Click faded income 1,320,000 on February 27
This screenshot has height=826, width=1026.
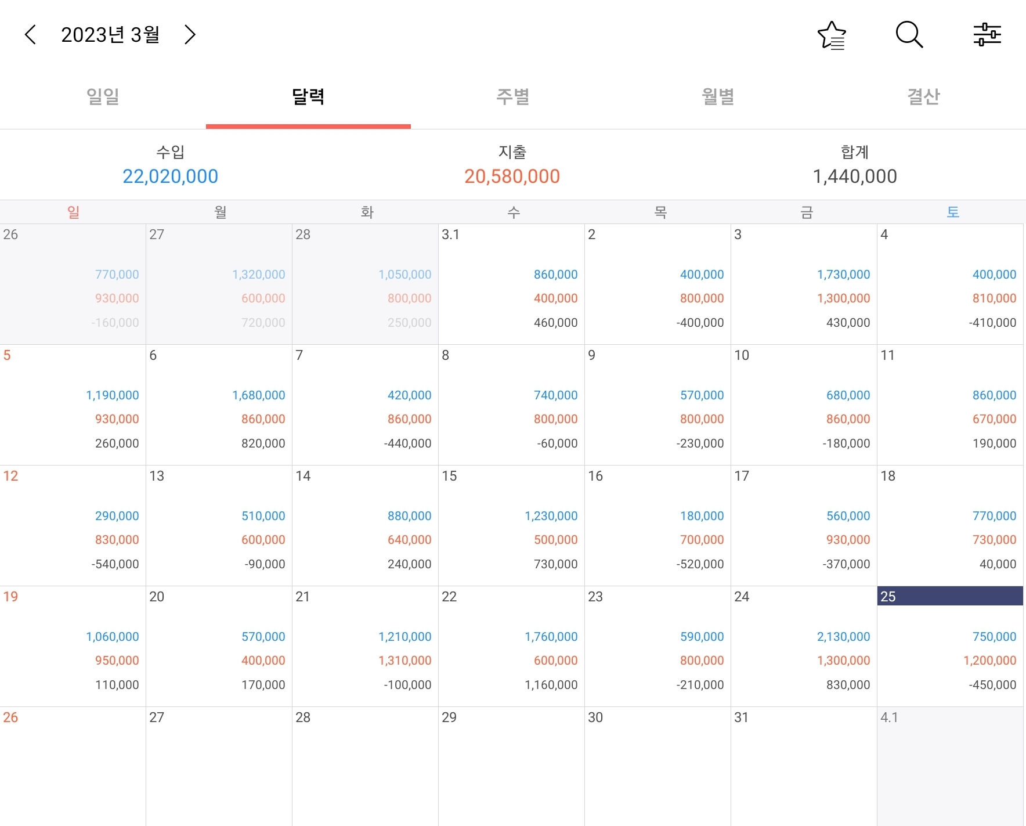click(x=259, y=275)
